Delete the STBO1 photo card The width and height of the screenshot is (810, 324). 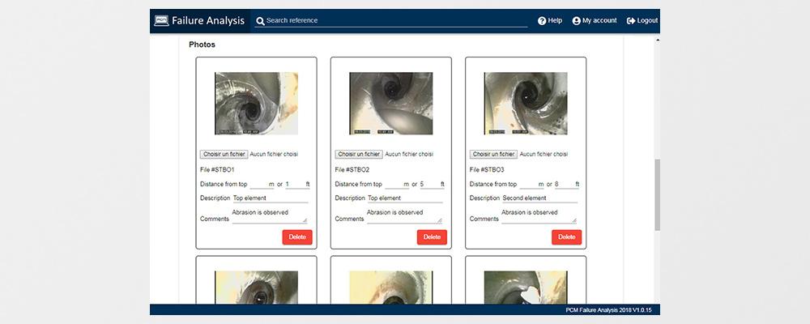click(x=297, y=237)
